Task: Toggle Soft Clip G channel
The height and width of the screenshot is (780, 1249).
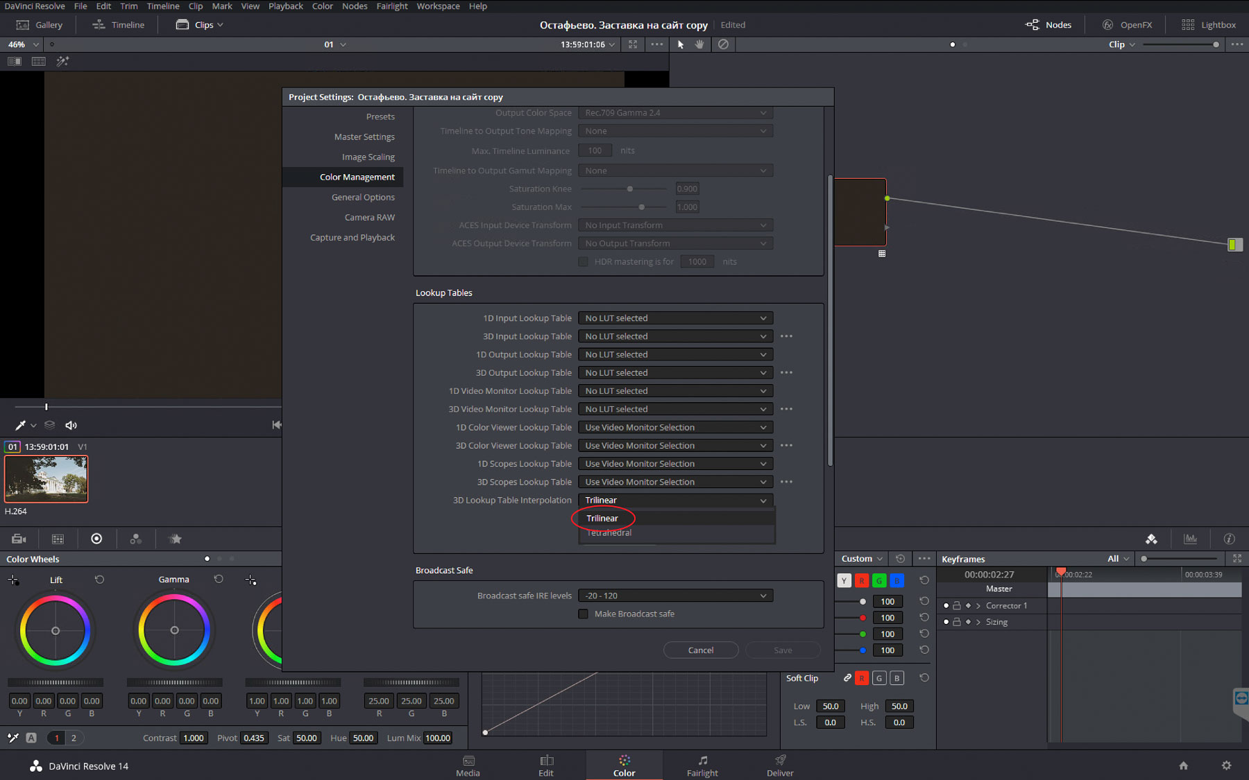Action: pos(879,678)
